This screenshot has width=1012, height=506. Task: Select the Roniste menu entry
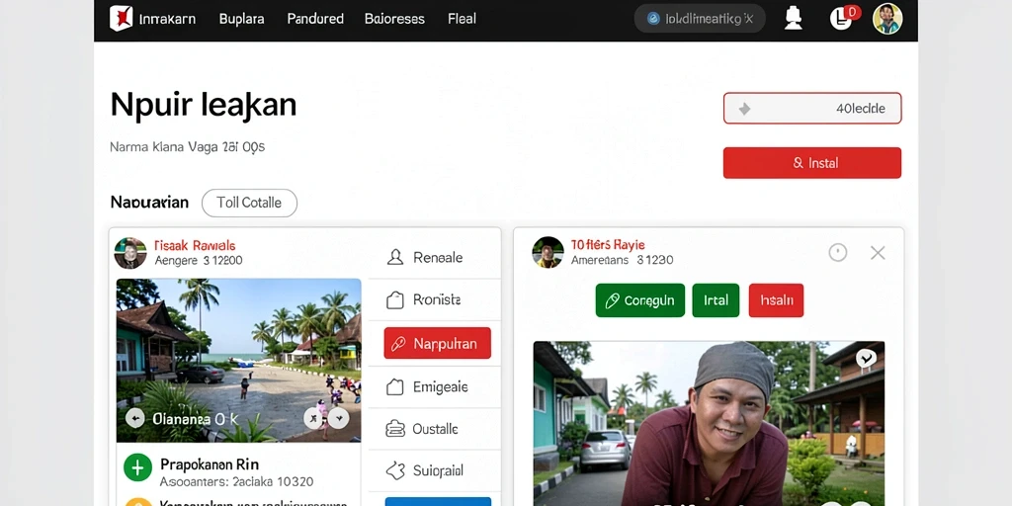(x=435, y=299)
